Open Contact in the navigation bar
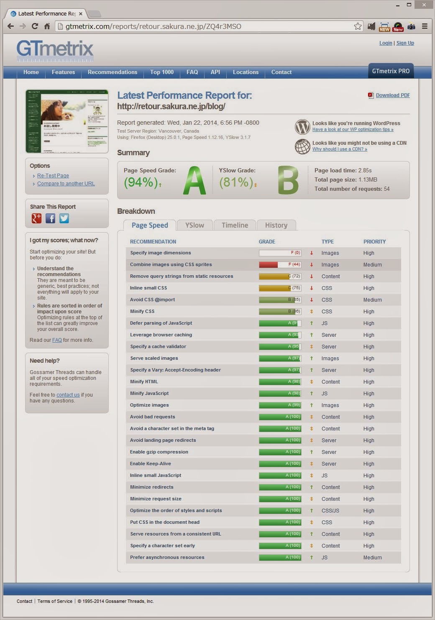Viewport: 435px width, 620px height. coord(281,72)
